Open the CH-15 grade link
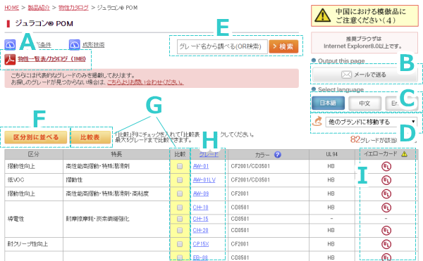 (x=200, y=219)
